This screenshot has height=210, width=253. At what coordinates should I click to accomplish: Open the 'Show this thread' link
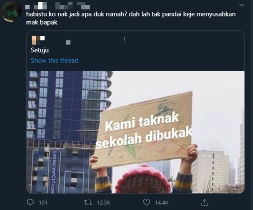click(x=54, y=61)
